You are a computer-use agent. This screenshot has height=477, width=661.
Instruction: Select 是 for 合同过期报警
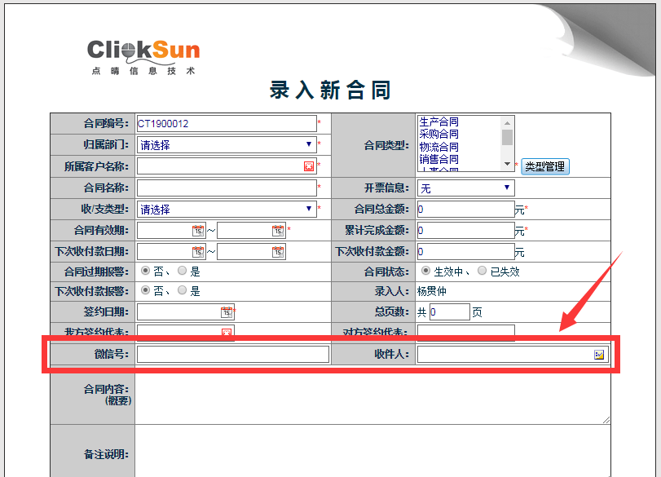(x=183, y=271)
